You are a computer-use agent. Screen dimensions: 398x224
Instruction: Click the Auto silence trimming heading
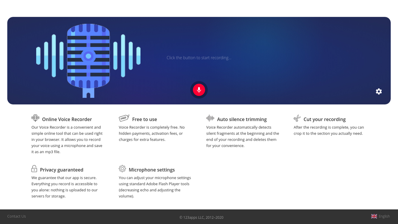pyautogui.click(x=242, y=119)
